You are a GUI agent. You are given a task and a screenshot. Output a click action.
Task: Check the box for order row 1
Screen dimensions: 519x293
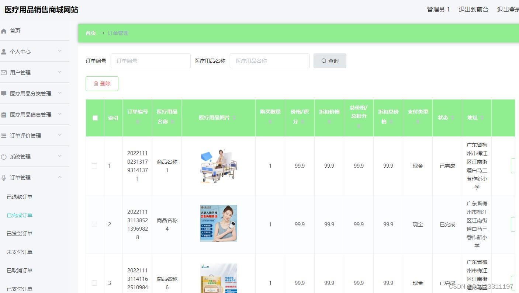pyautogui.click(x=94, y=166)
